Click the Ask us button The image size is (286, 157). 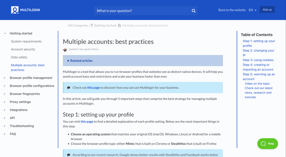click(x=267, y=10)
